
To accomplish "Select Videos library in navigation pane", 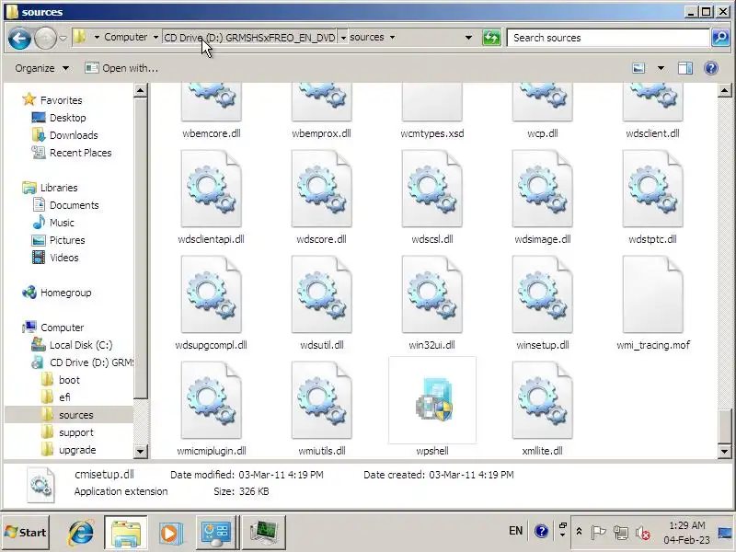I will [63, 258].
